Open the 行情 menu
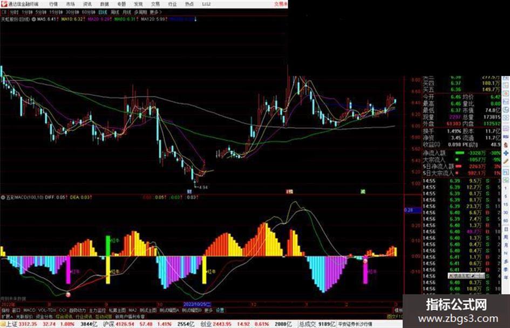Screen dimensions: 510x328 tap(53, 4)
